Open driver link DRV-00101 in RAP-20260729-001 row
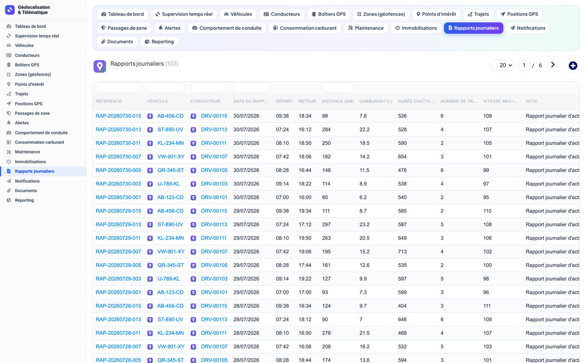This screenshot has width=587, height=363. coord(214,293)
